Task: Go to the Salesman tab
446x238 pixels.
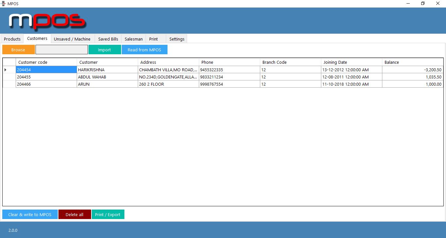Action: coord(134,39)
